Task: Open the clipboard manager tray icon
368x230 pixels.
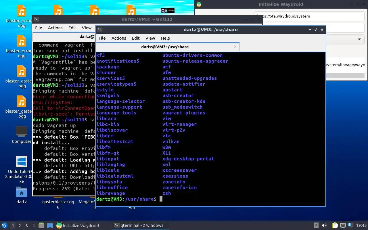Action: (x=335, y=226)
